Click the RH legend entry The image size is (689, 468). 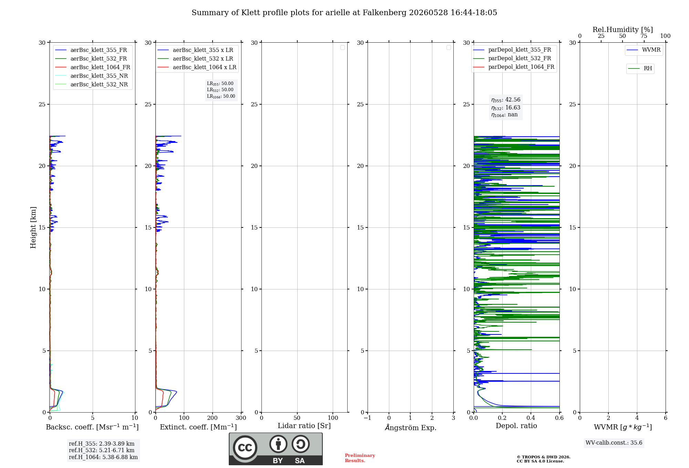640,68
